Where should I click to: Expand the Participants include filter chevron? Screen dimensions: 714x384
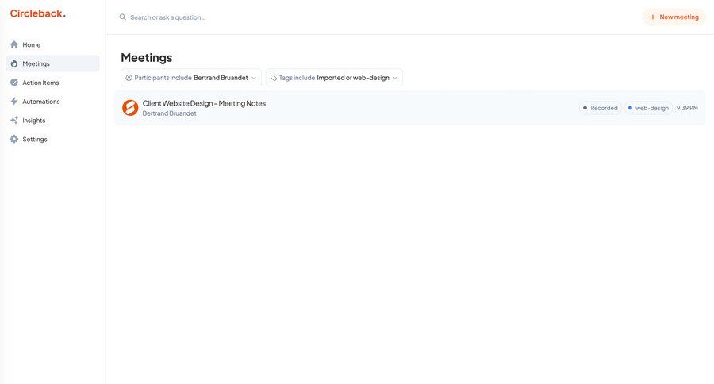click(254, 78)
